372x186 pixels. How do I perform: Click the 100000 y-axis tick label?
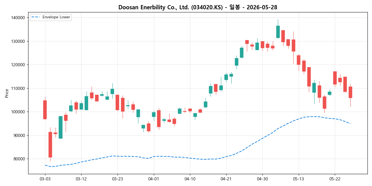point(18,112)
